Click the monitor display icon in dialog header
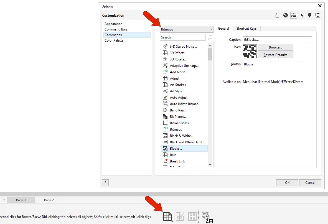Screen dimensions: 328x224 click(x=318, y=15)
